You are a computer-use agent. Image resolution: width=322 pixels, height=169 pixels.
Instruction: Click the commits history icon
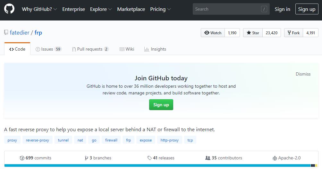(22, 158)
